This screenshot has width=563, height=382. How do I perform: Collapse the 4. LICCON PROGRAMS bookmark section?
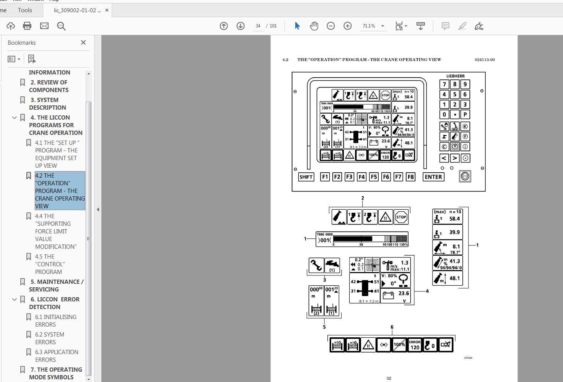(x=15, y=118)
